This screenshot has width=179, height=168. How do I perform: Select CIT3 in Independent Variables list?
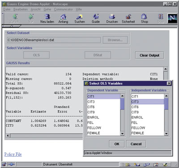(x=148, y=102)
